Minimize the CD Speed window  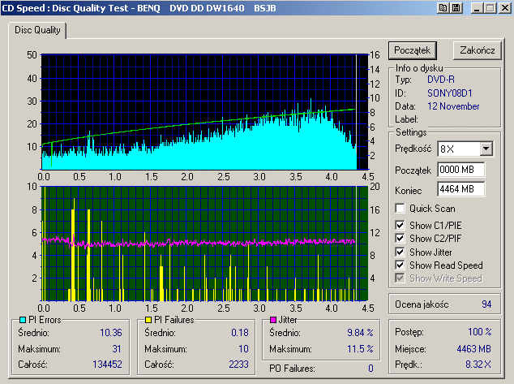point(477,8)
